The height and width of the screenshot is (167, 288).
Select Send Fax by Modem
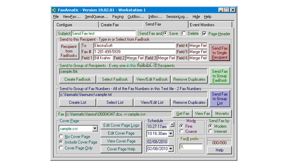coord(210,126)
